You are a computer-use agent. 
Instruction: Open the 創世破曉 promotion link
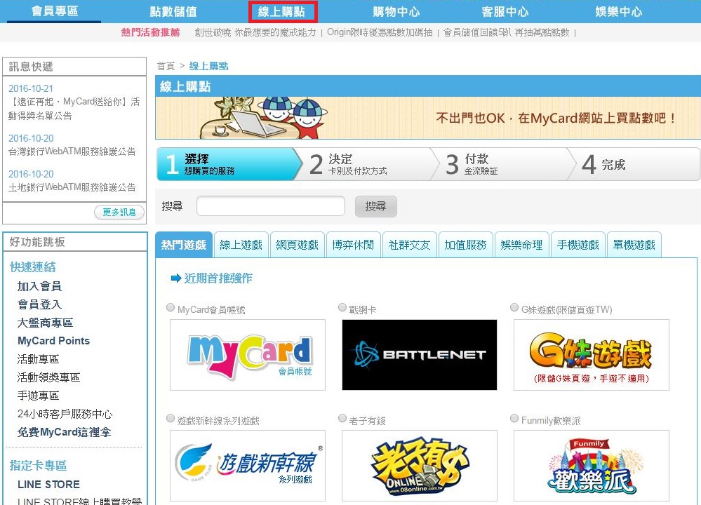click(255, 32)
